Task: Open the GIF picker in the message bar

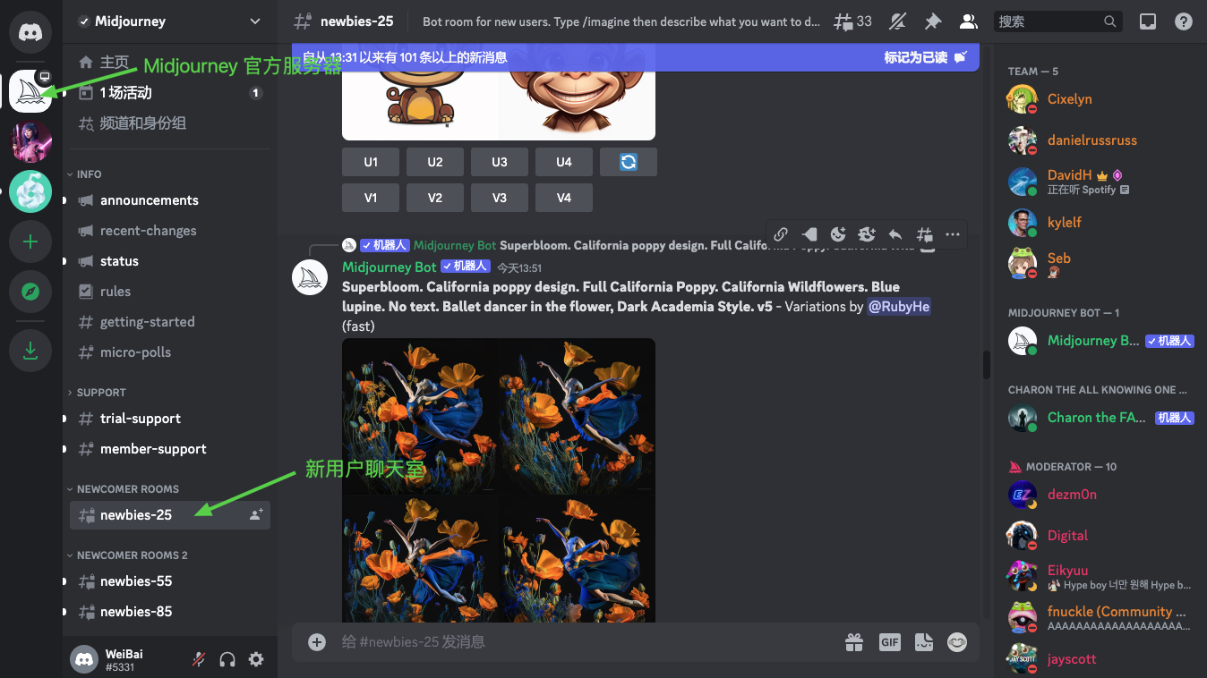Action: pos(889,641)
